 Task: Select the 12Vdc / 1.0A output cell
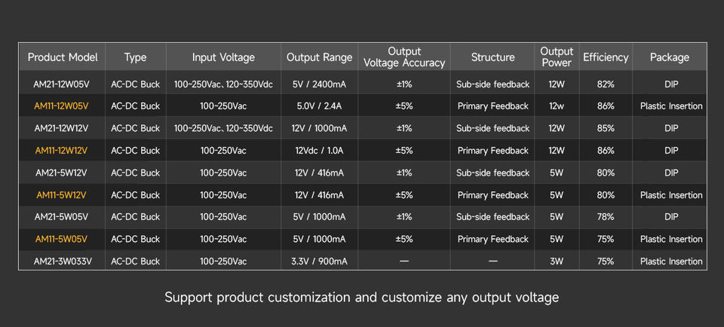pos(319,151)
